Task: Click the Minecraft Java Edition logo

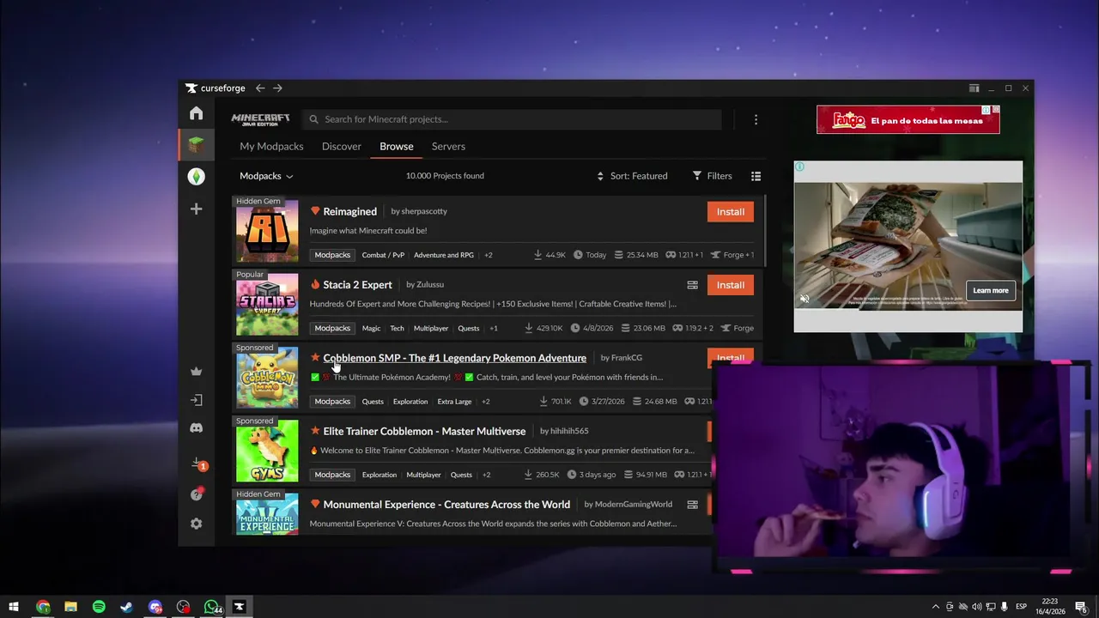Action: (x=260, y=119)
